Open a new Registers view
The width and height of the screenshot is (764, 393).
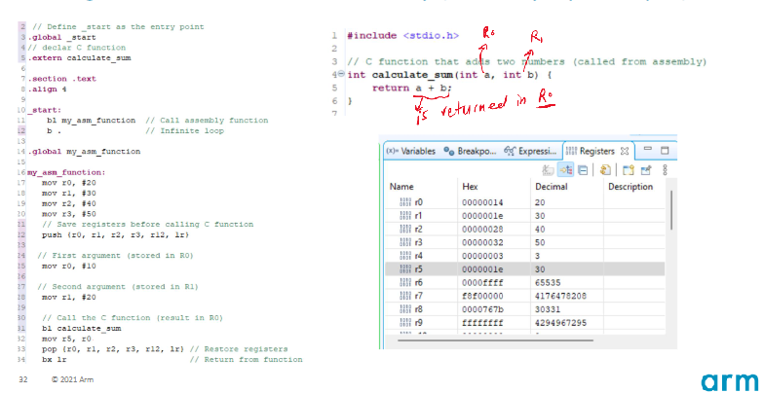point(628,169)
